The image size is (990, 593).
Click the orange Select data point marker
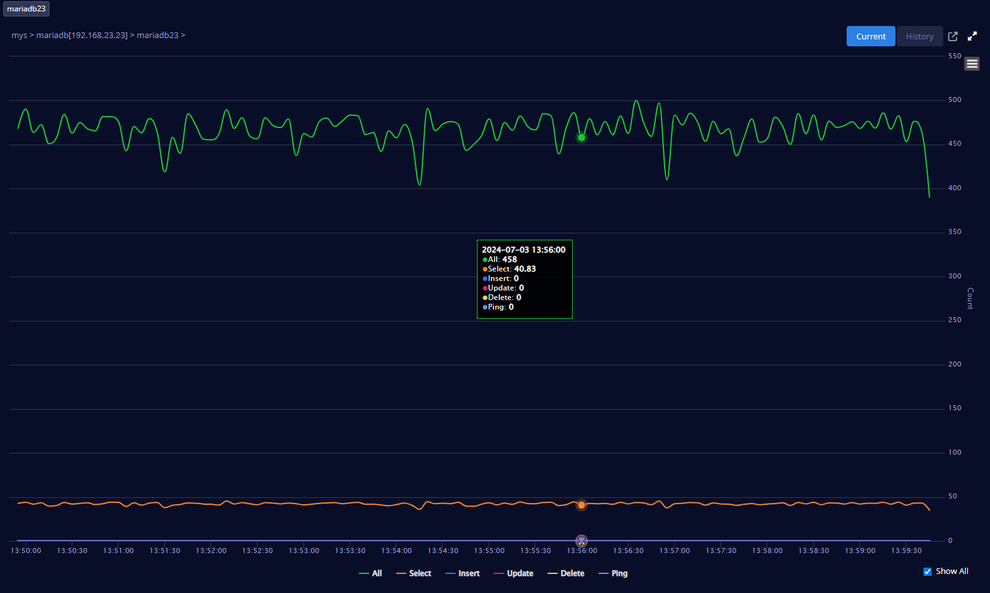(x=582, y=505)
